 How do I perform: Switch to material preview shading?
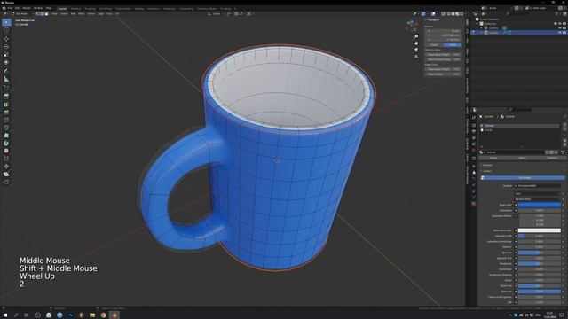457,14
